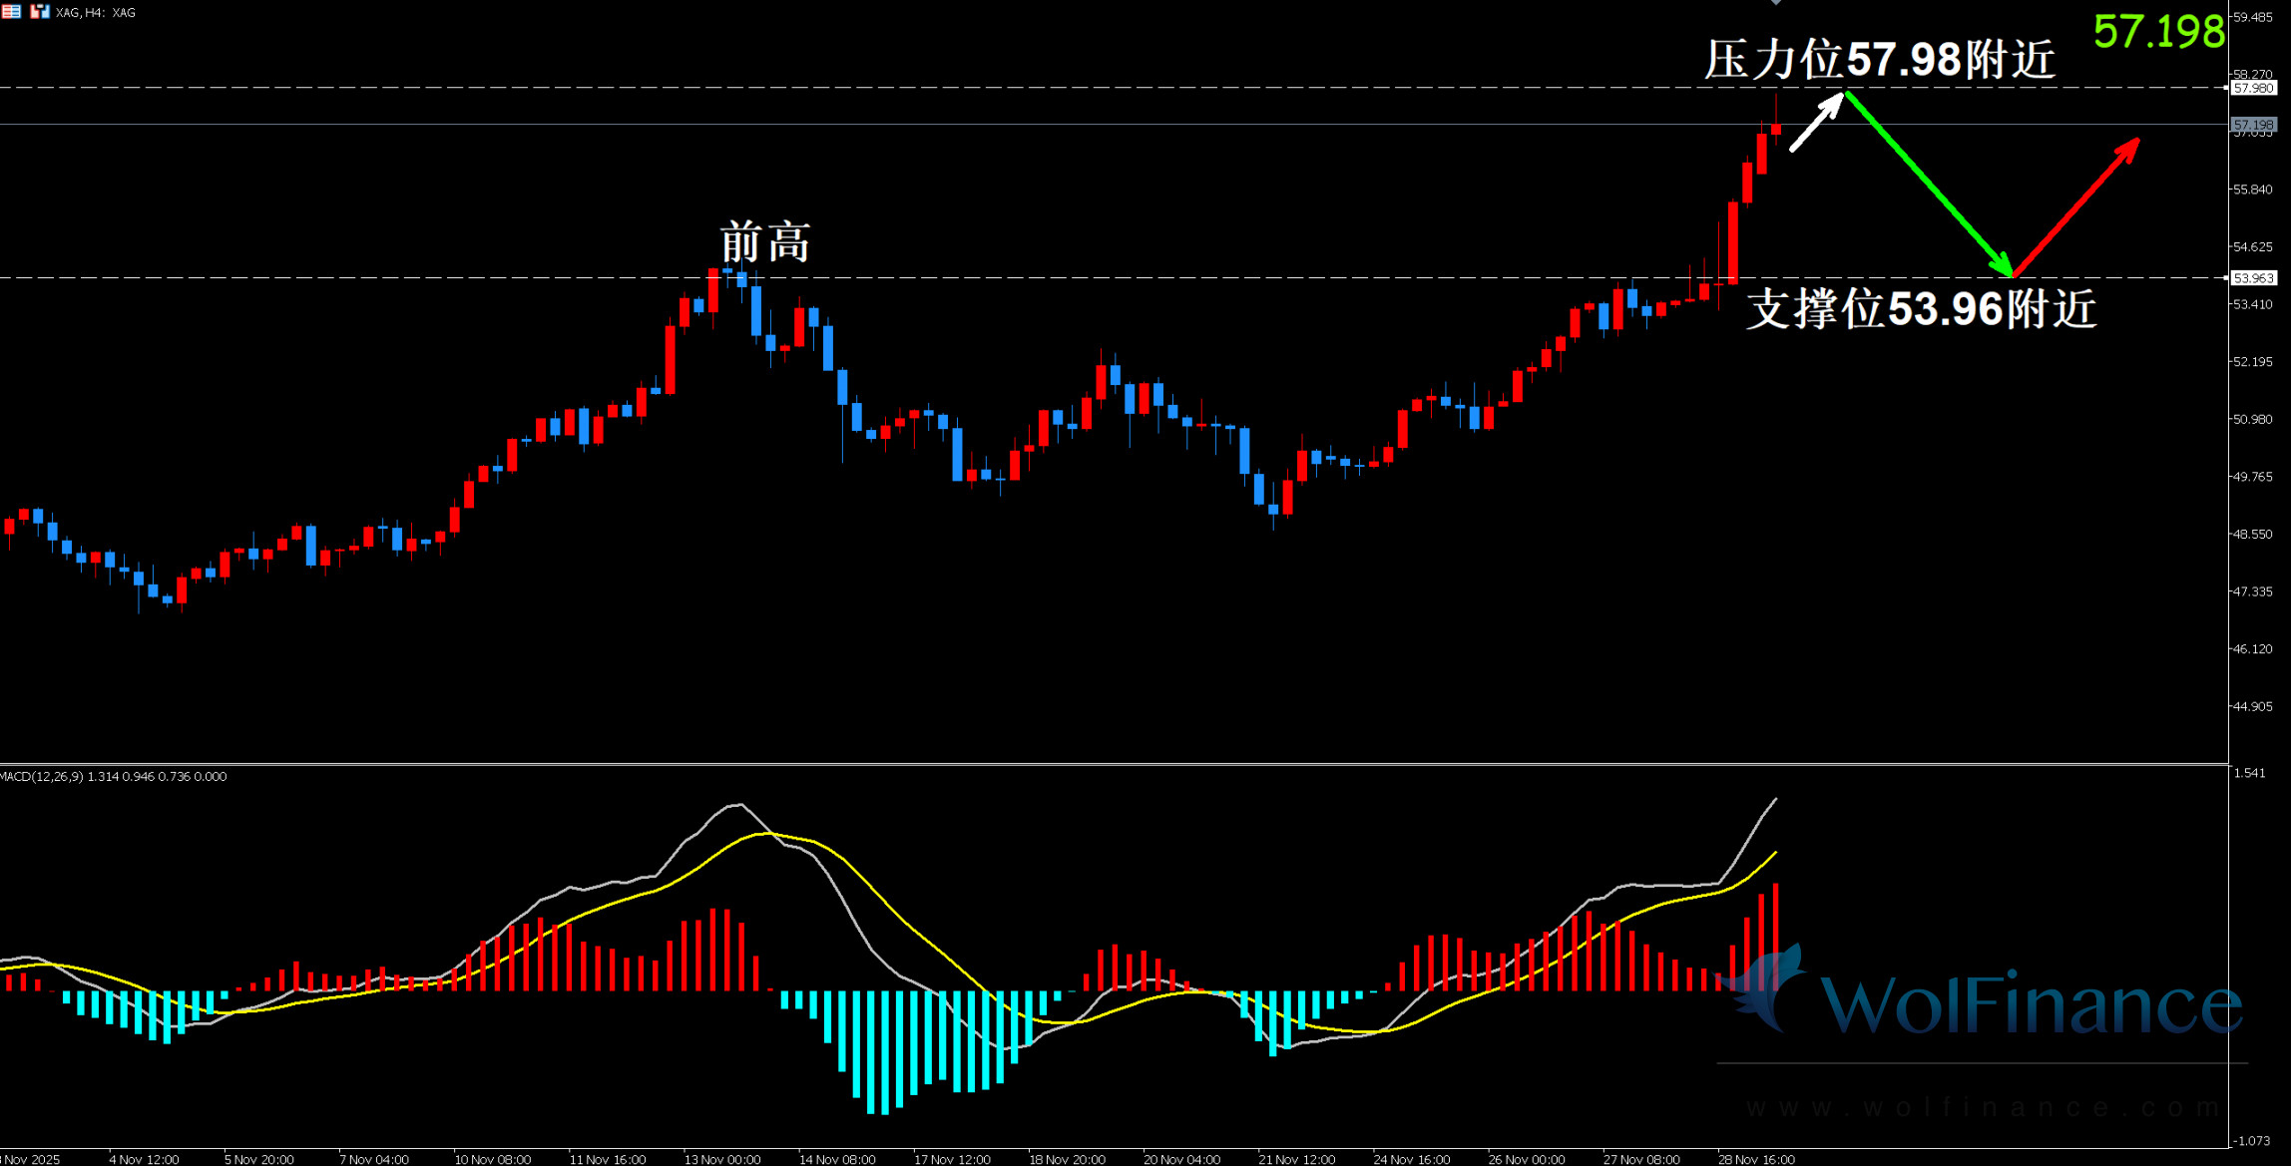Select the 支撑位53.96附近 text annotation
The height and width of the screenshot is (1166, 2291).
point(1921,309)
